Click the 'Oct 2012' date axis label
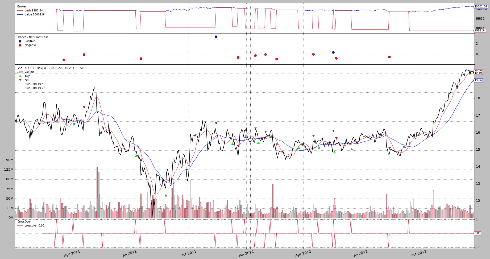The image size is (490, 259). click(418, 253)
